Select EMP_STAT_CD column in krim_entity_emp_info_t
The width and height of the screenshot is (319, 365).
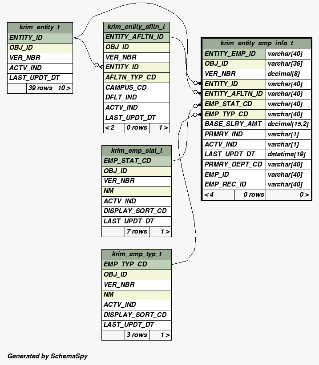tap(234, 104)
